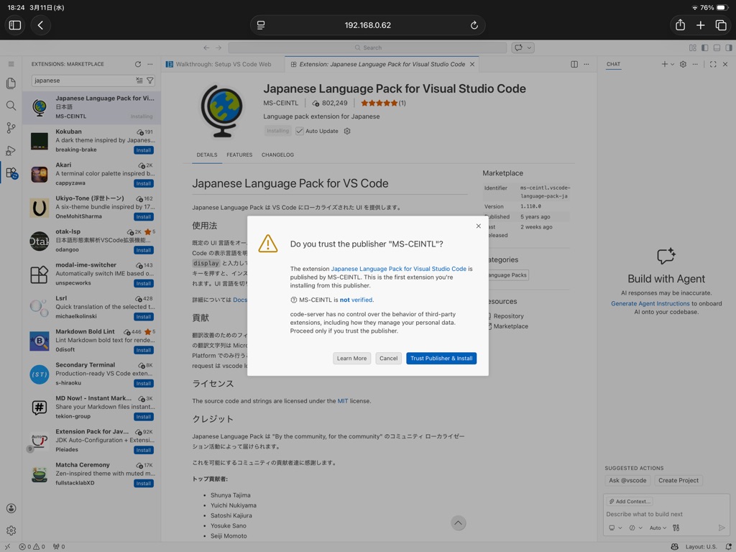Open the new chat plus dropdown arrow
This screenshot has height=552, width=736.
click(x=673, y=64)
